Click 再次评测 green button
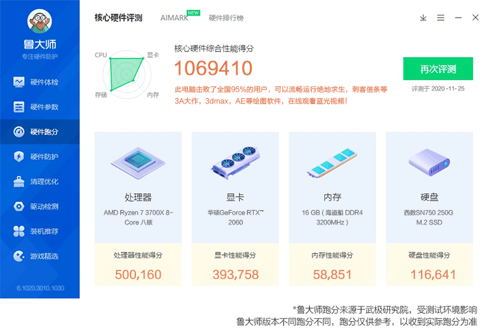 coord(438,68)
